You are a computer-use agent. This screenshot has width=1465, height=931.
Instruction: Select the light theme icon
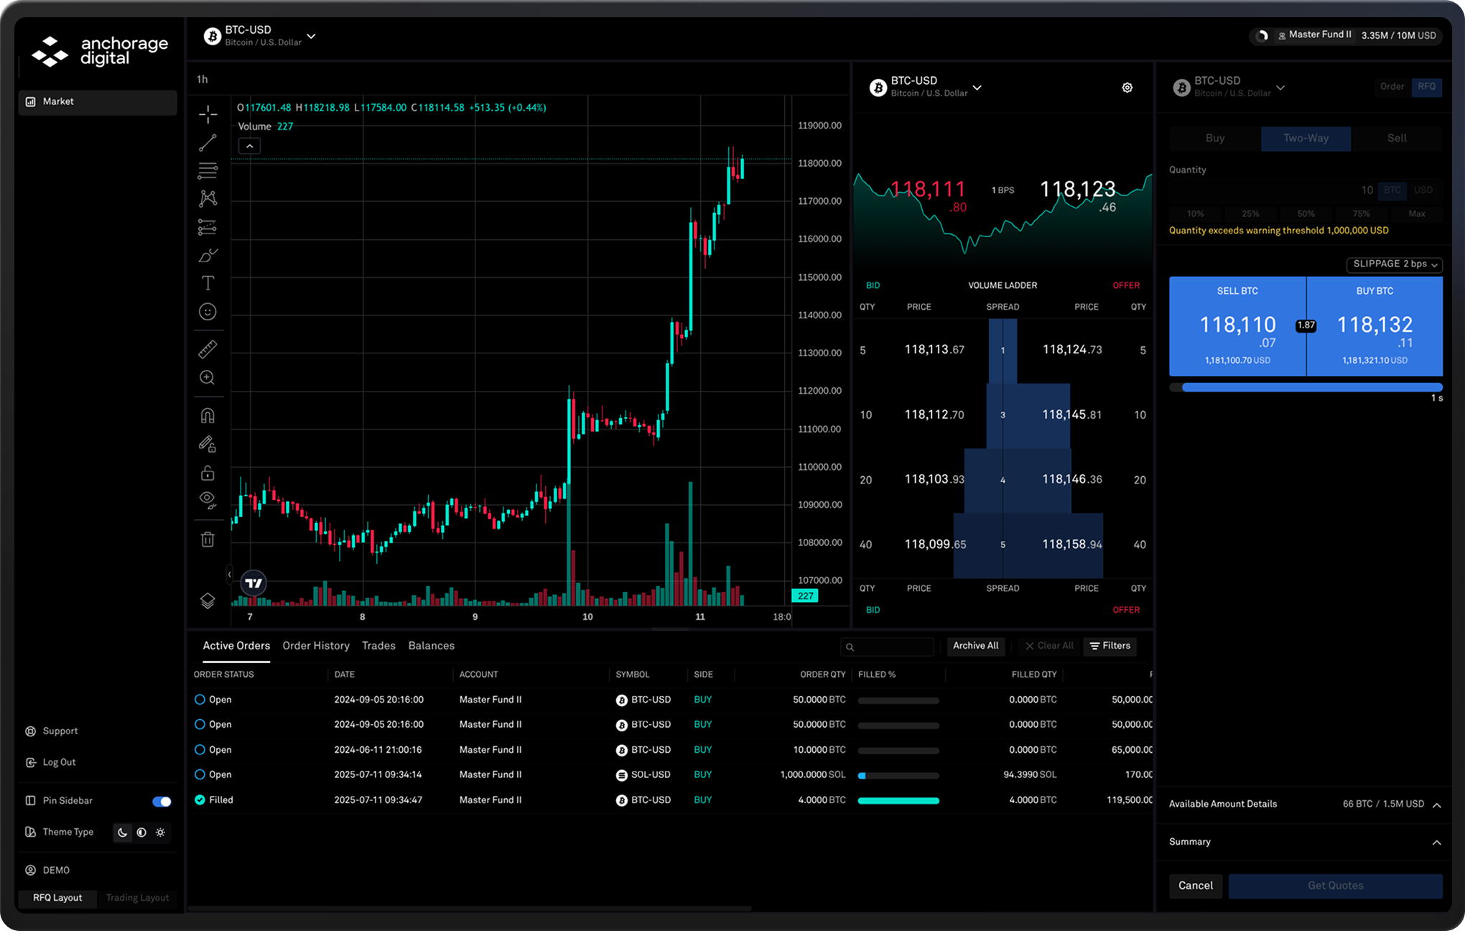tap(160, 833)
